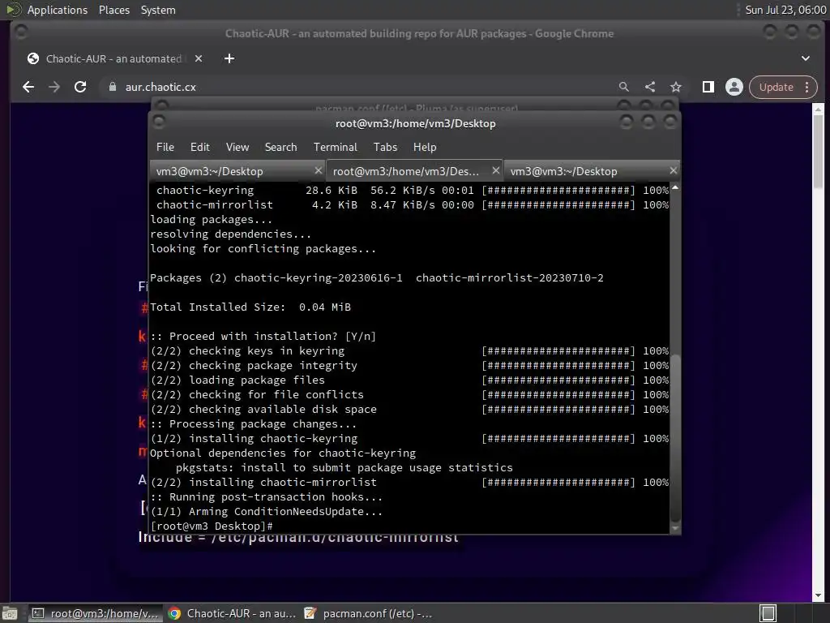This screenshot has height=623, width=830.
Task: Click the terminal prompt line [root@vm3 Desktop]#
Action: tap(212, 526)
